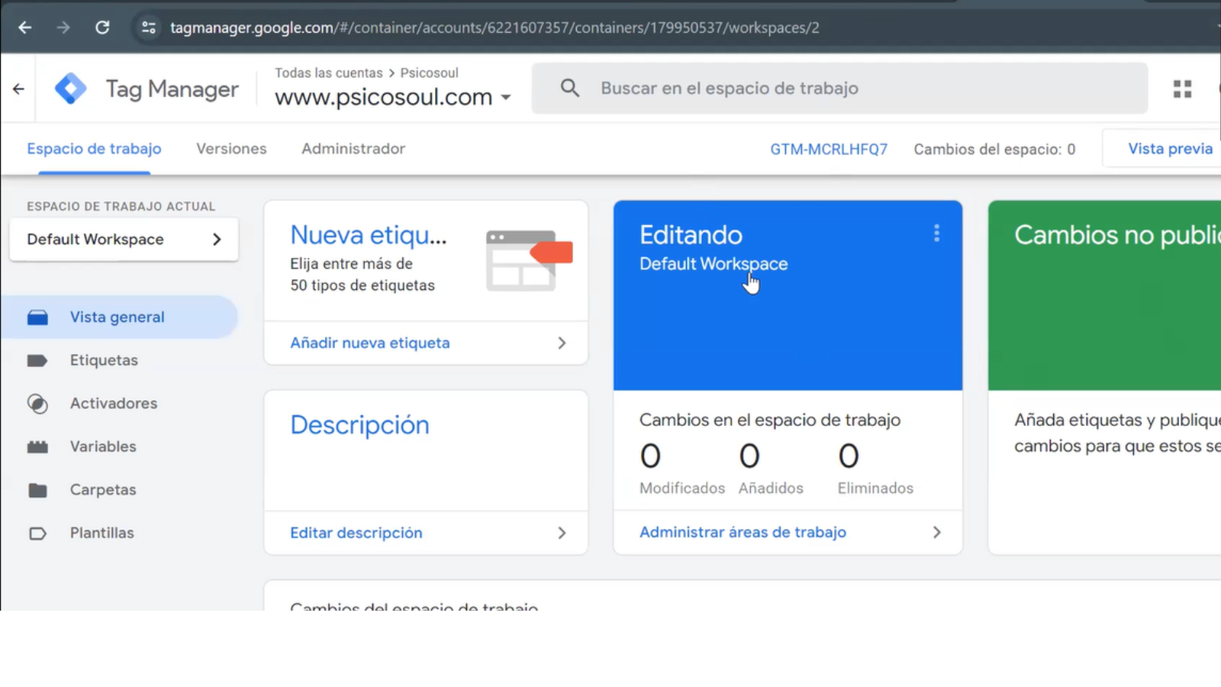The image size is (1221, 687).
Task: Switch to the Versiones tab
Action: point(231,149)
